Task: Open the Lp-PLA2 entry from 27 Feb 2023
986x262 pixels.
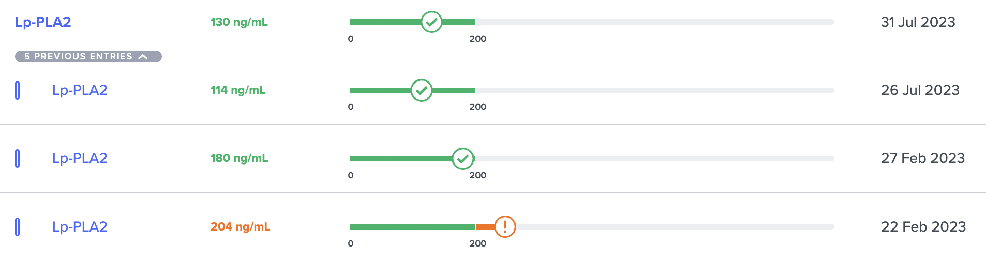Action: click(x=80, y=158)
